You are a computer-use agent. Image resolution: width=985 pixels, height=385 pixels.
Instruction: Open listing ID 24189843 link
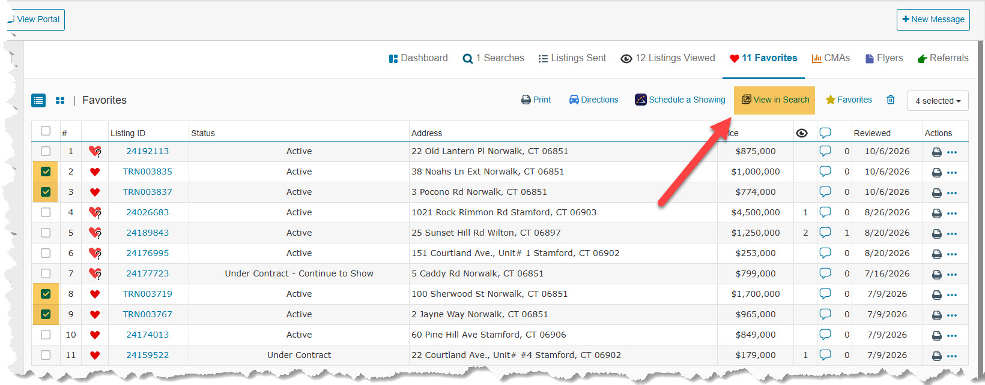(148, 233)
